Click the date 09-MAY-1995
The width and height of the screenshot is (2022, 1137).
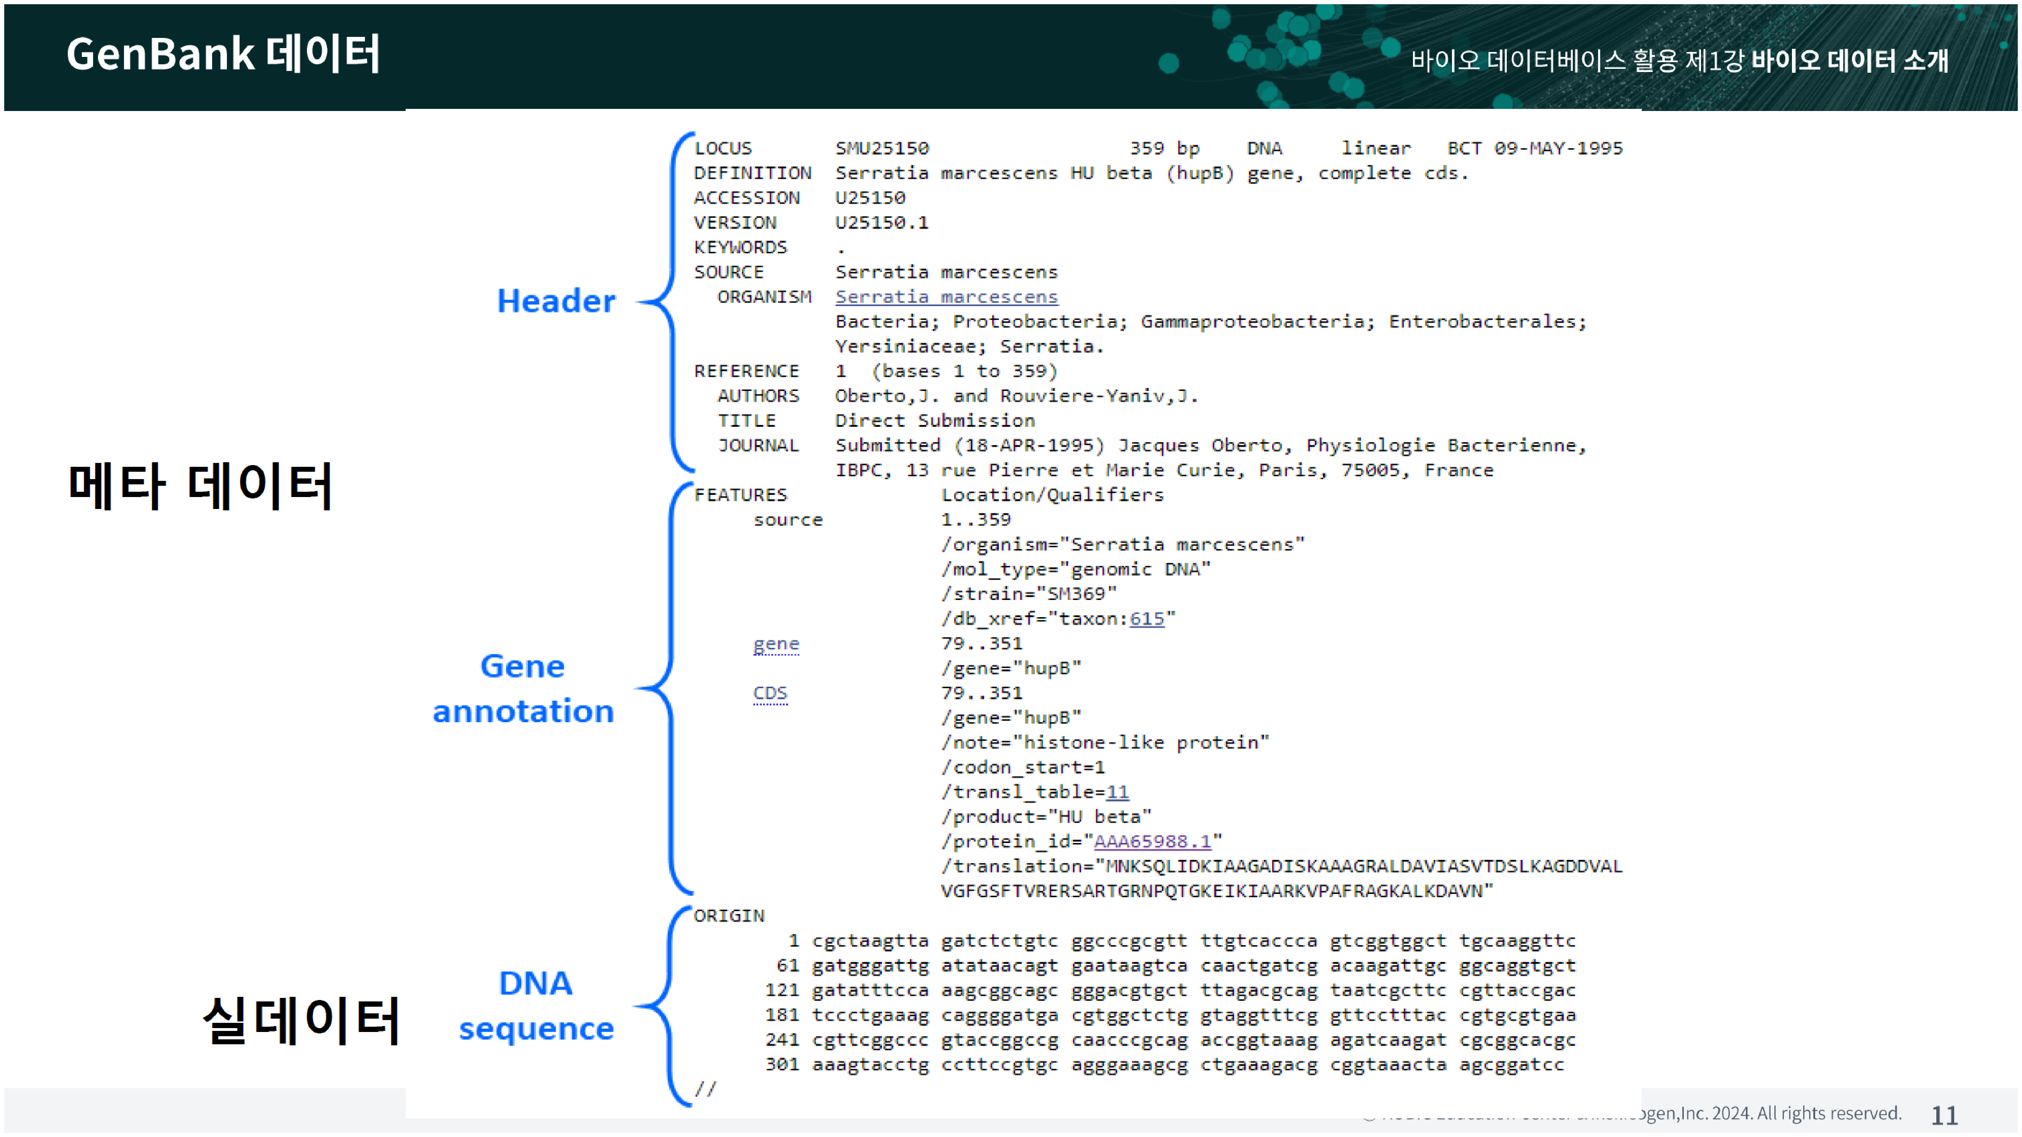1558,149
